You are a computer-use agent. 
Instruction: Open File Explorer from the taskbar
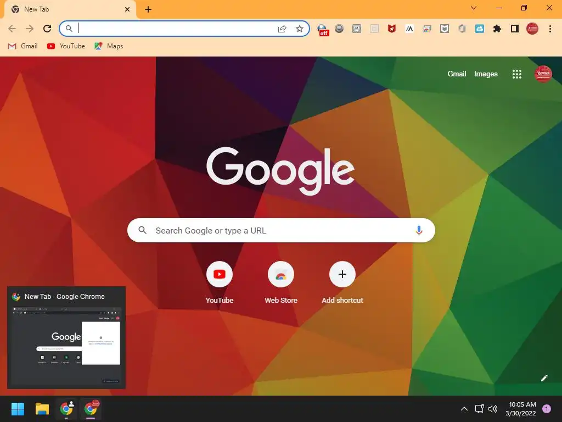(42, 409)
